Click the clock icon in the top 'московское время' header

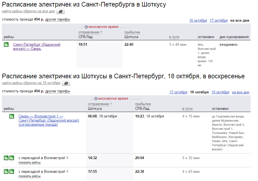pos(86,26)
